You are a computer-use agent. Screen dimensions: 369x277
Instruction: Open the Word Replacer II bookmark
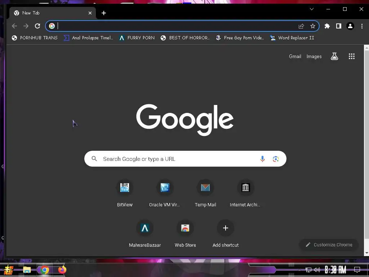(292, 38)
